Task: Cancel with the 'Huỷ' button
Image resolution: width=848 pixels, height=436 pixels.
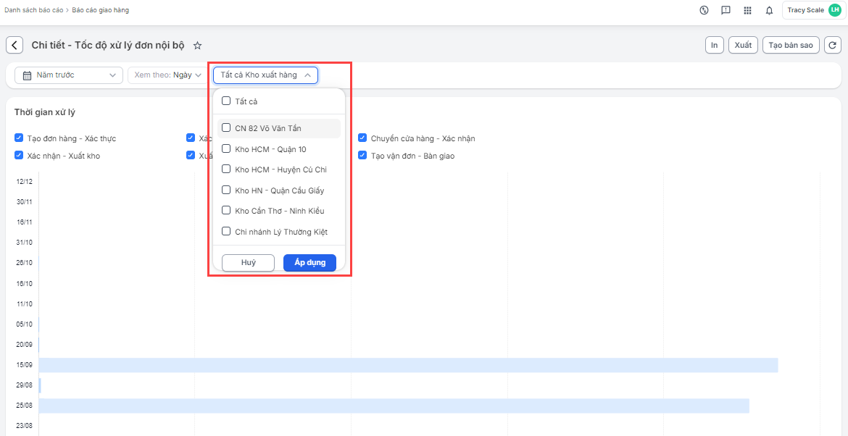Action: [248, 263]
